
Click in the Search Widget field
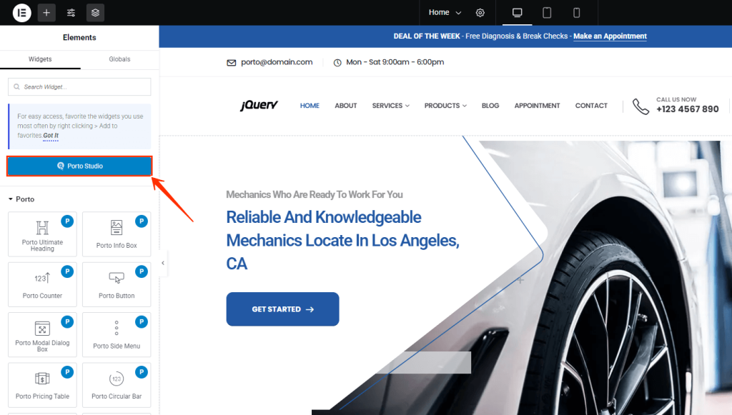tap(79, 87)
